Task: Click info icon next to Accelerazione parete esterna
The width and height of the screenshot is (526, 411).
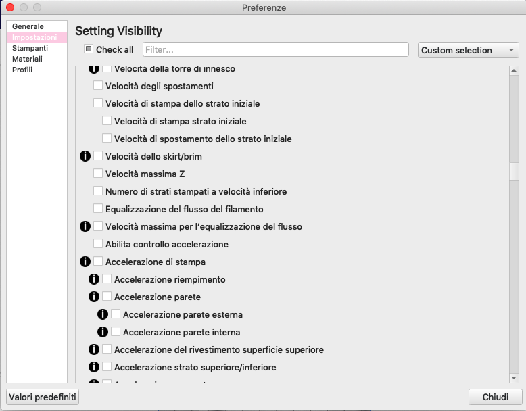Action: point(103,314)
